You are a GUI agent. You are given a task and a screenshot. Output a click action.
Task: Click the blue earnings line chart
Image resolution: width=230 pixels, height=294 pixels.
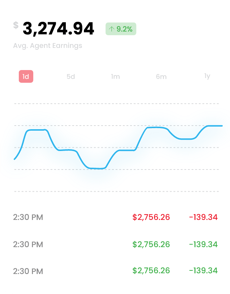coord(119,150)
